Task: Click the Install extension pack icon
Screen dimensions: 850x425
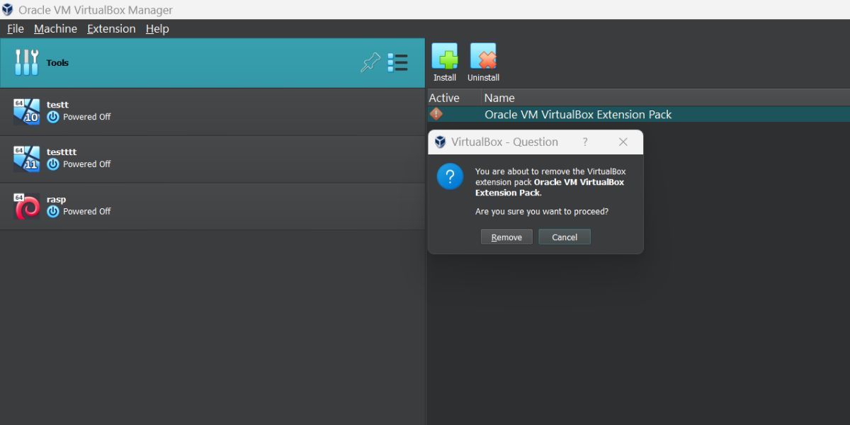Action: tap(445, 55)
